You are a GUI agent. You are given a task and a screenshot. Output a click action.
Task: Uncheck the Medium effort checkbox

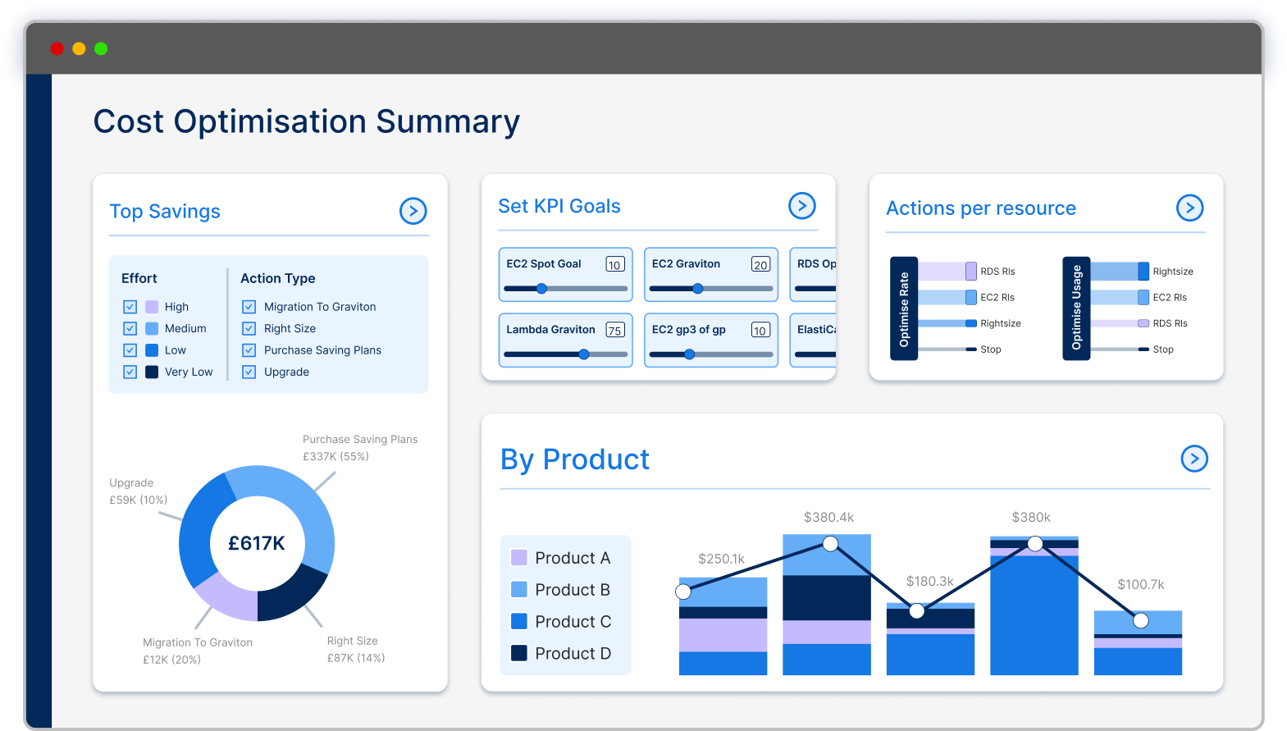pyautogui.click(x=130, y=328)
